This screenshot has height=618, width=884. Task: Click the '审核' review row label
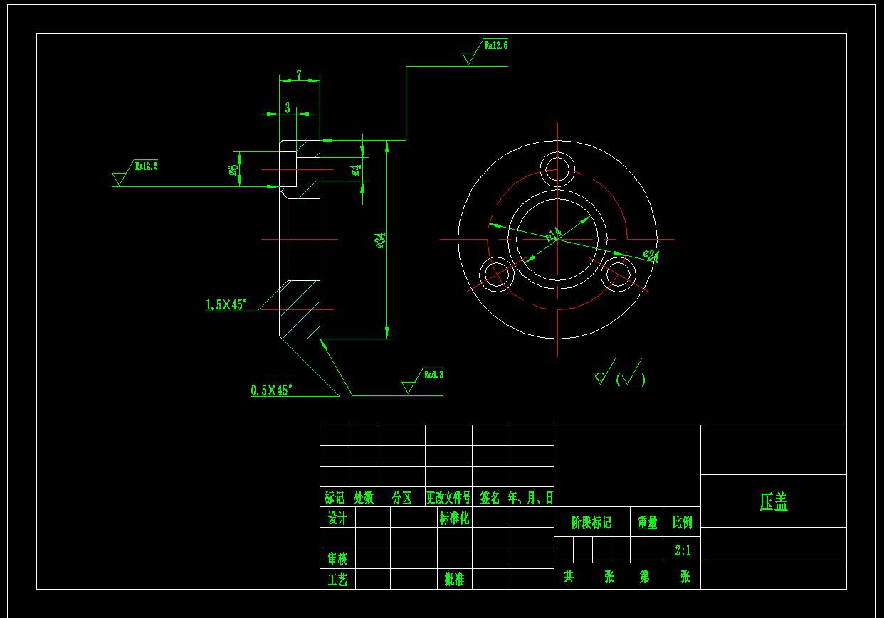tap(337, 559)
